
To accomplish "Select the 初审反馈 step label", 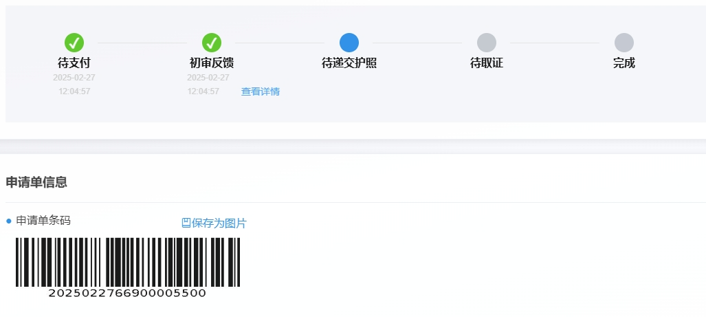I will click(212, 63).
